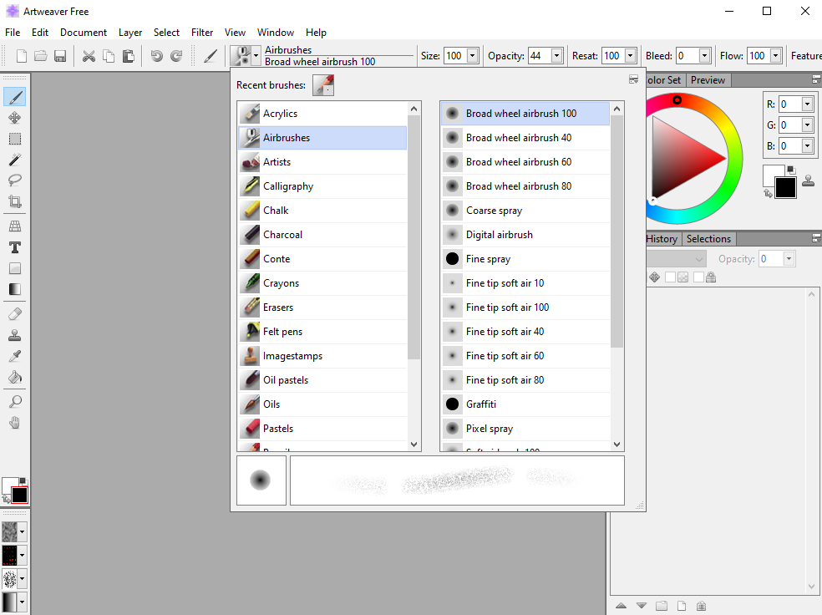Select the Charcoal brush category

(323, 234)
